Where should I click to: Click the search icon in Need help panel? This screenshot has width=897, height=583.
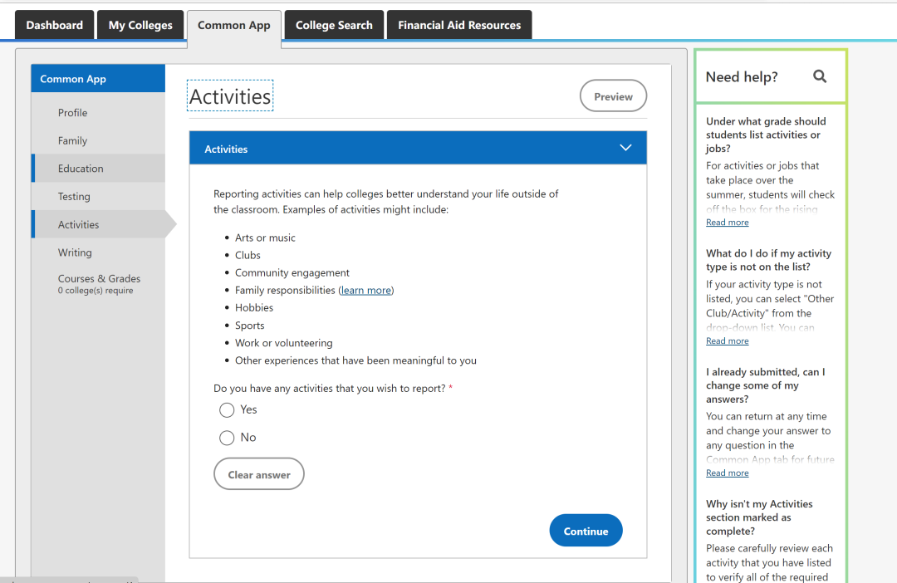tap(820, 76)
